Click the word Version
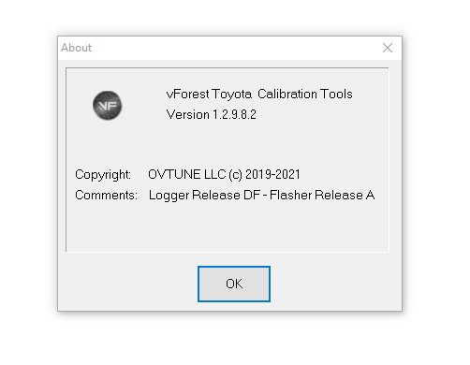The height and width of the screenshot is (365, 470). click(x=187, y=114)
